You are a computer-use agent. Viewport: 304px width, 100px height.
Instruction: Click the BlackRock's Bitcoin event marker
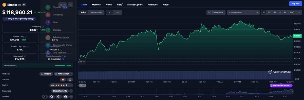(x=281, y=86)
